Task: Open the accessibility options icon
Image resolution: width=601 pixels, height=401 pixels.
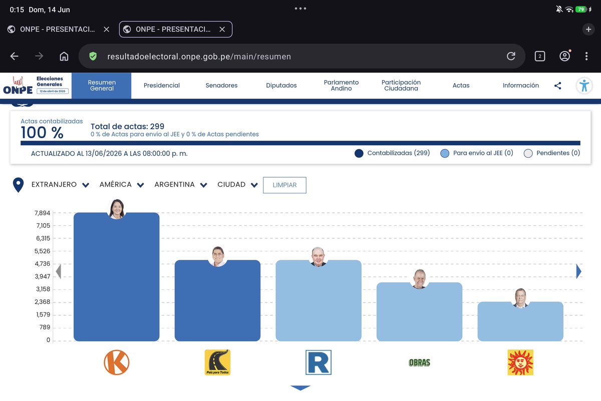Action: click(584, 86)
